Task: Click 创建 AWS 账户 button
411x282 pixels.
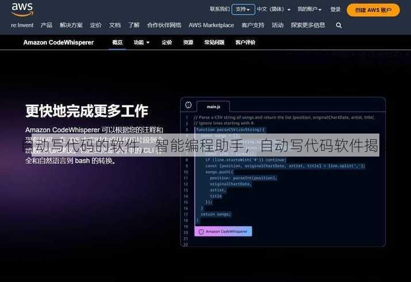Action: point(373,10)
